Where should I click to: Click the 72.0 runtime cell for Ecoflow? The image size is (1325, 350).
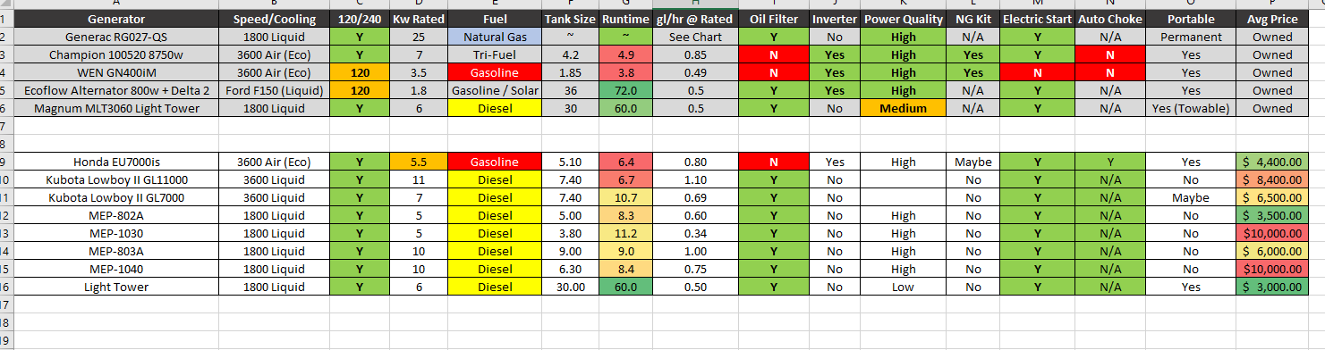coord(626,90)
